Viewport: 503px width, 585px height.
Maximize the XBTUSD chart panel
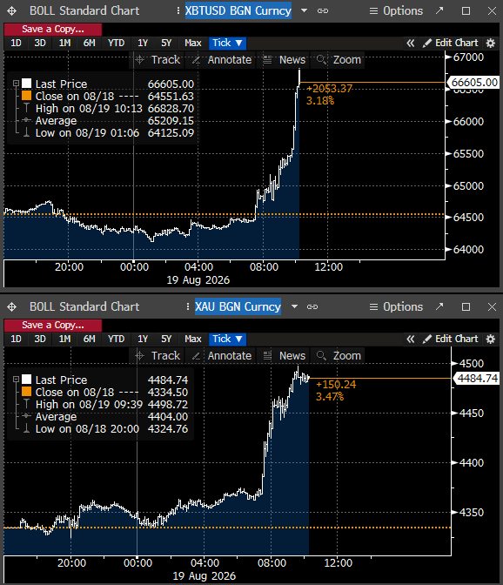(466, 10)
